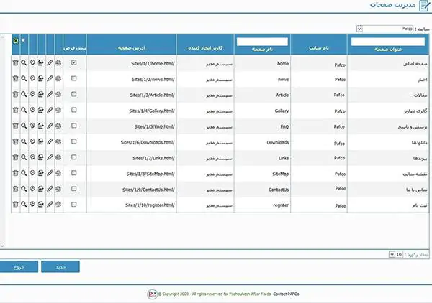Edit the SiteMap page with its pencil icon

pos(50,173)
